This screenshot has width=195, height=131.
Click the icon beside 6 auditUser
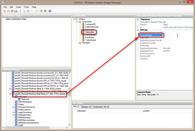coord(83,37)
